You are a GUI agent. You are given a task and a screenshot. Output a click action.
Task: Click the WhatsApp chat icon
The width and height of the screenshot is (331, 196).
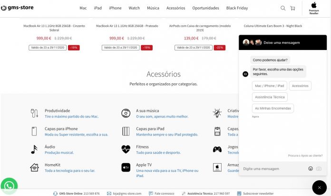click(x=9, y=185)
